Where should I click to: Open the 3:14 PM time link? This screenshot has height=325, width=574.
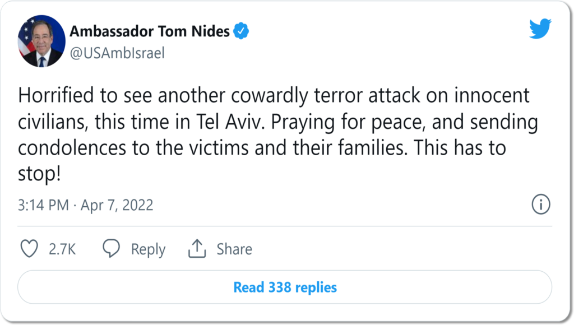pyautogui.click(x=43, y=205)
